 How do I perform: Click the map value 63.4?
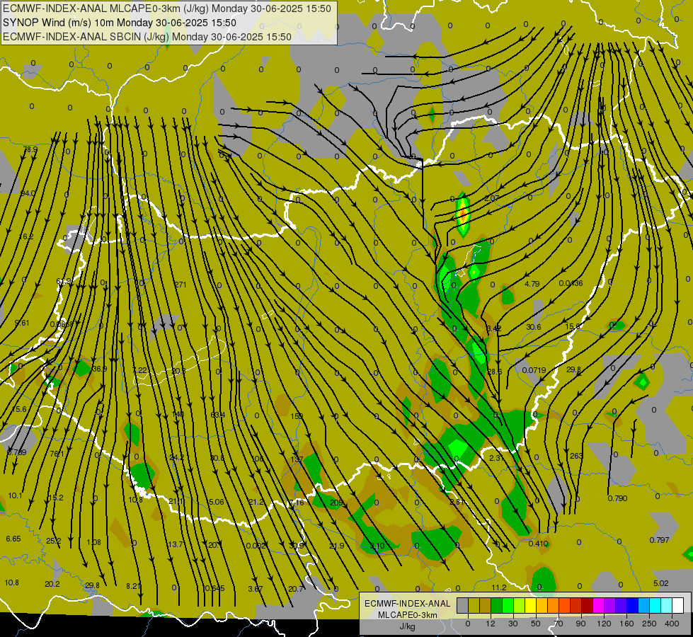(x=218, y=415)
